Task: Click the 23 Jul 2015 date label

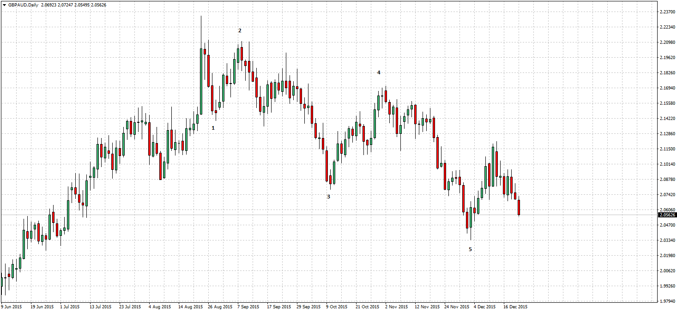Action: (130, 306)
